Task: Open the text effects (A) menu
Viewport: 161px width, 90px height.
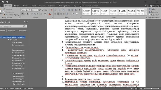Action: click(x=41, y=14)
